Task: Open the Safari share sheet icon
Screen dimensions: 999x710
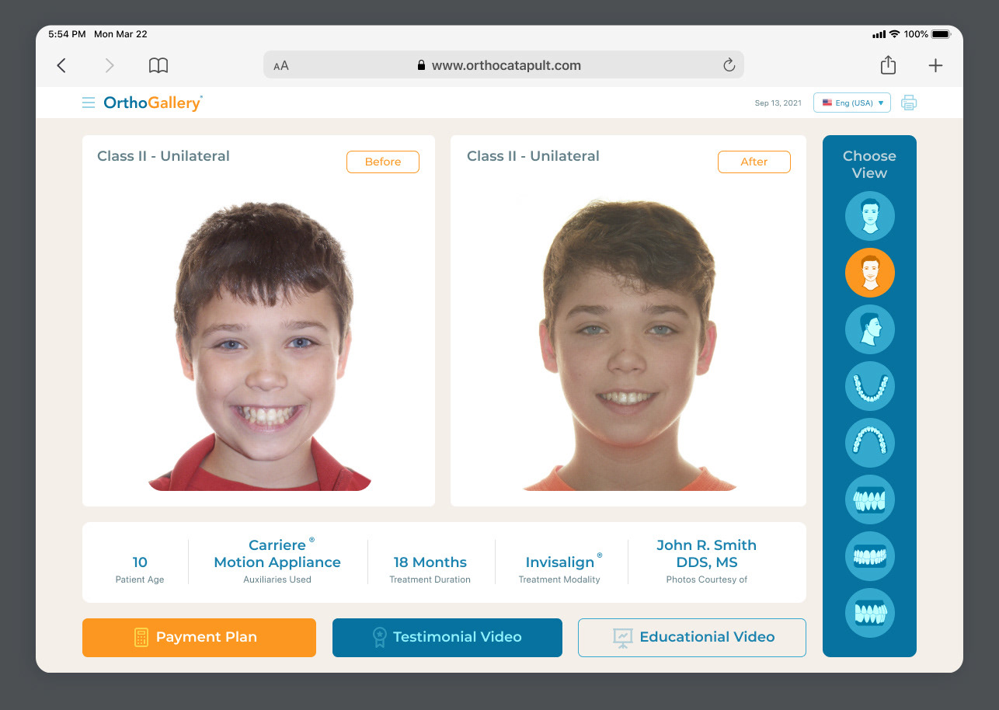Action: tap(889, 65)
